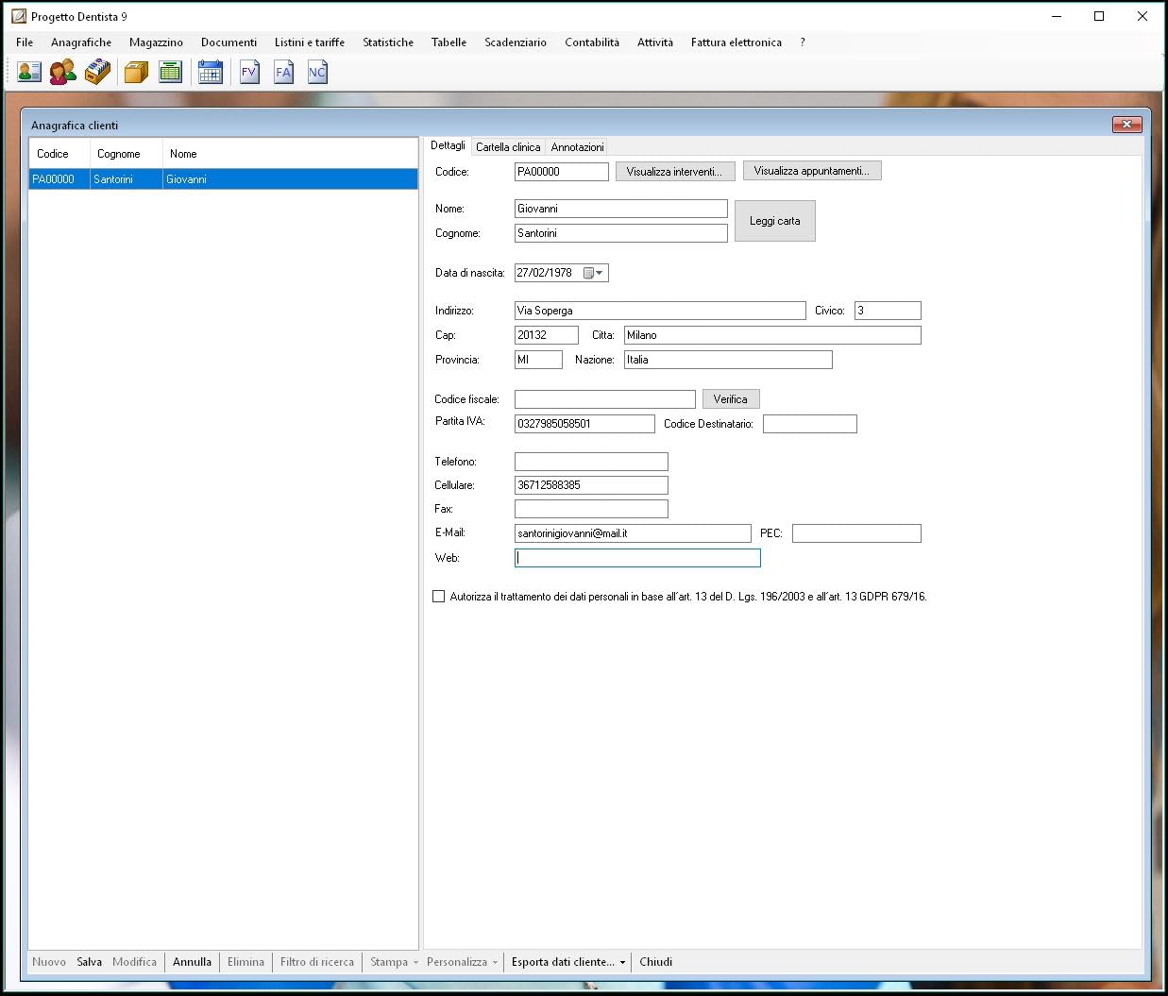This screenshot has width=1168, height=996.
Task: Click the NC document toolbar icon
Action: tap(317, 72)
